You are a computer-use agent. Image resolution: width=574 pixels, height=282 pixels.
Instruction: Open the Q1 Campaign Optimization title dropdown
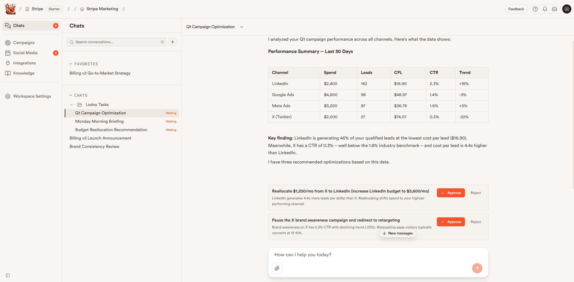(242, 27)
